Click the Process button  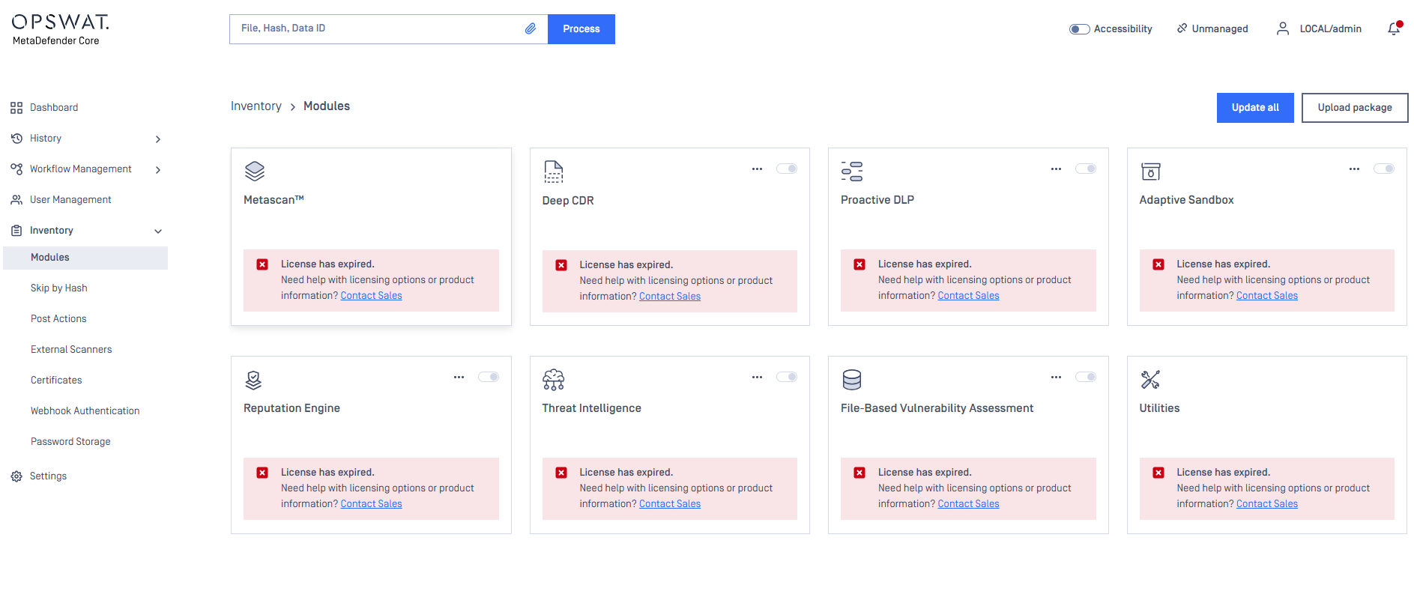click(x=581, y=29)
